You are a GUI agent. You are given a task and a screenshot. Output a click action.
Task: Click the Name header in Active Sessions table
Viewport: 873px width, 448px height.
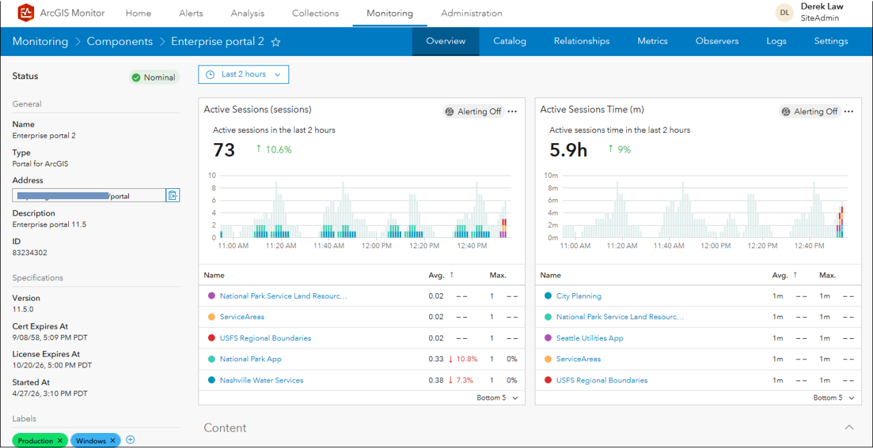pyautogui.click(x=214, y=275)
